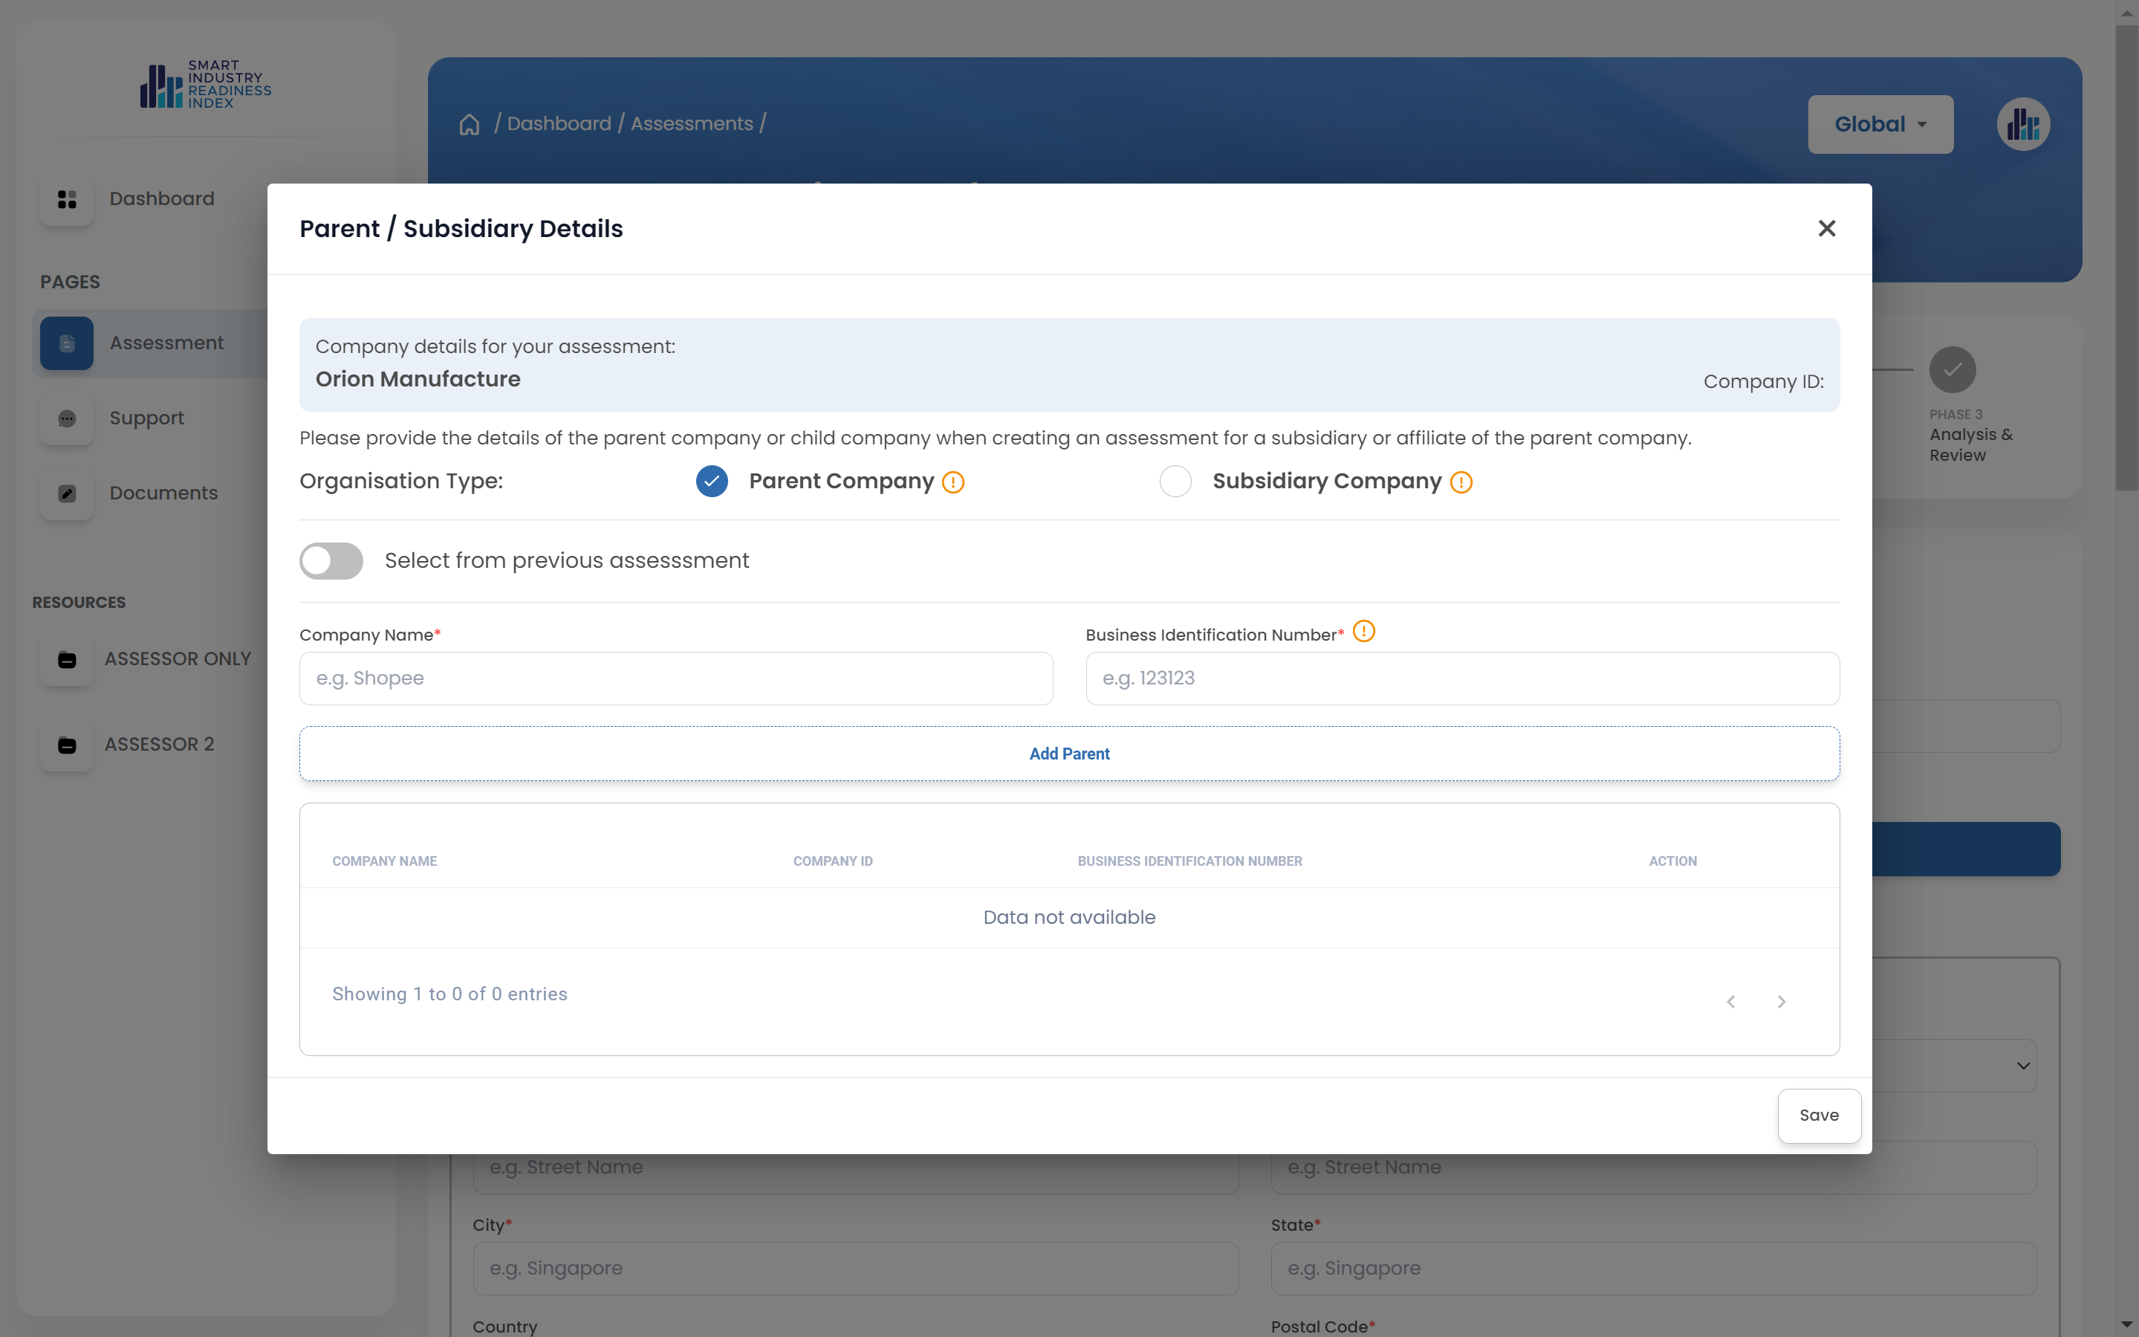
Task: Click the Support chat icon
Action: [x=67, y=418]
